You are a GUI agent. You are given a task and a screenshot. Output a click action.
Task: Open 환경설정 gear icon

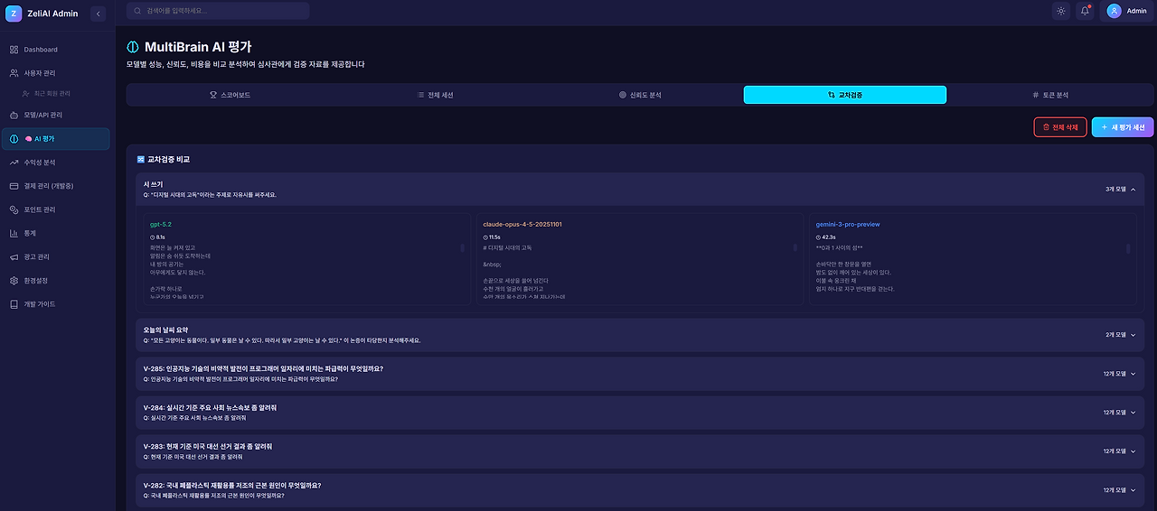[x=14, y=281]
